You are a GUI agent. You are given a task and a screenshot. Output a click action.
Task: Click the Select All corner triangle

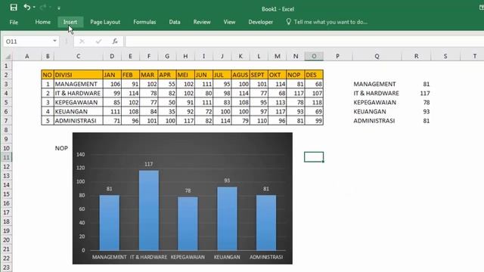[x=8, y=56]
